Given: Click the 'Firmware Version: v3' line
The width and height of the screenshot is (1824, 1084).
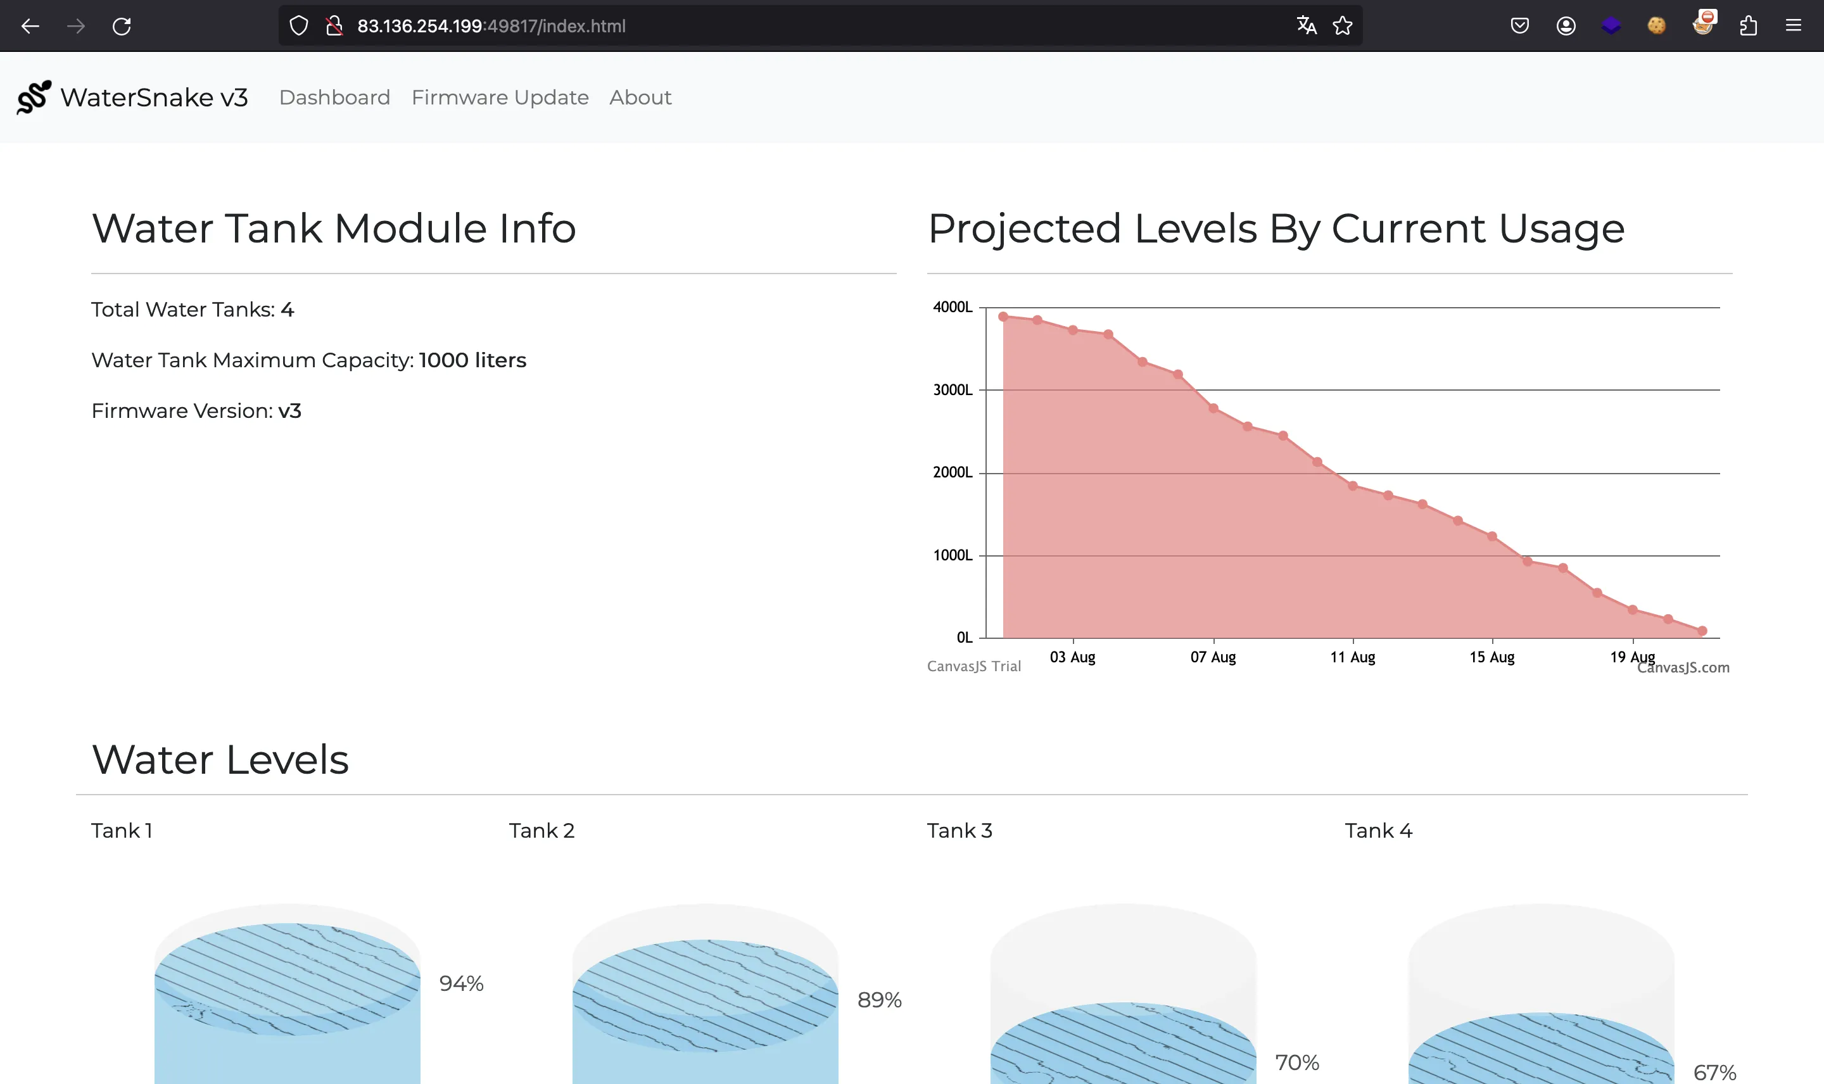Looking at the screenshot, I should 196,410.
